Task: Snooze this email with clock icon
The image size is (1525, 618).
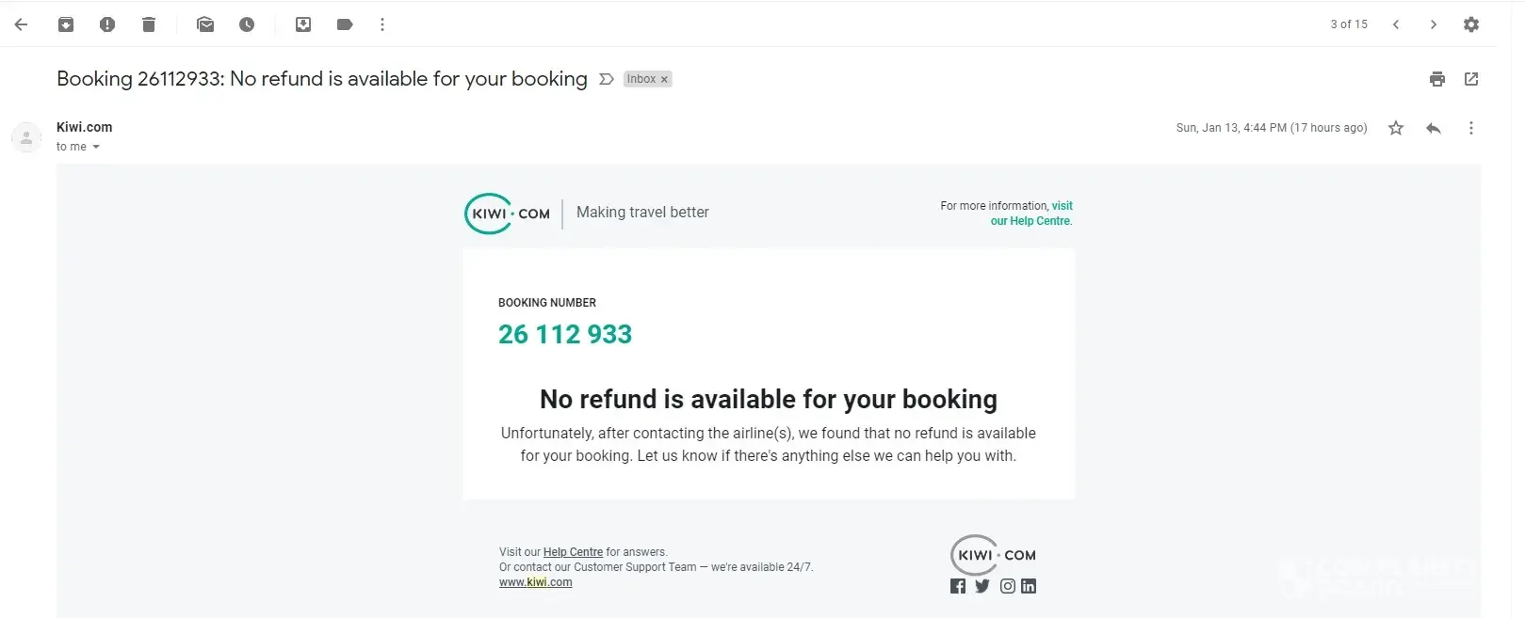Action: click(247, 24)
